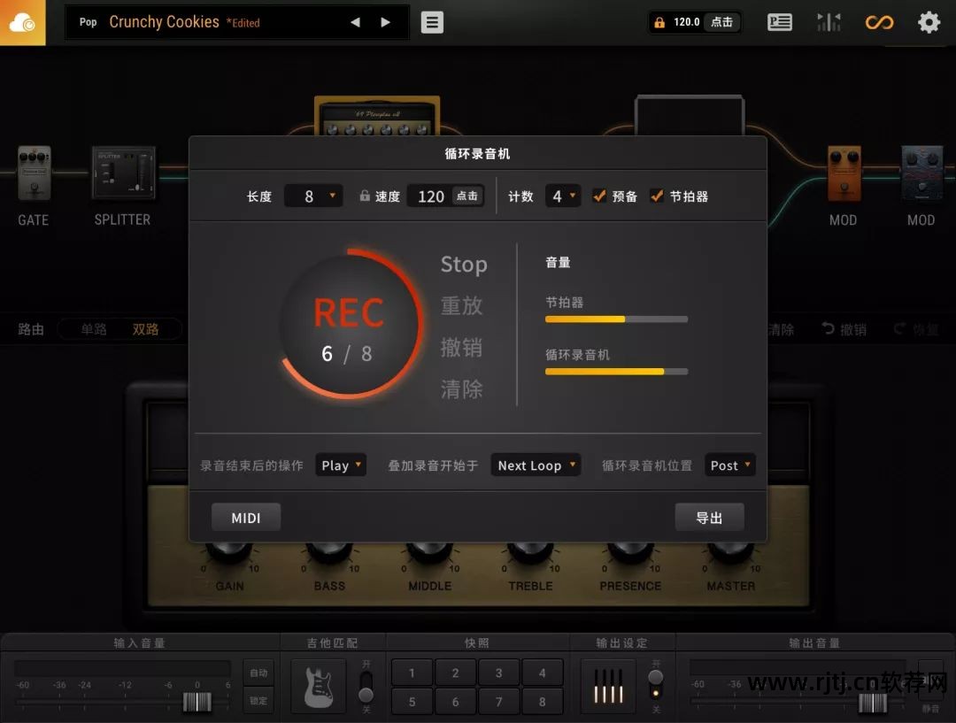Select the 双路 routing tab
The image size is (956, 723).
[x=146, y=328]
